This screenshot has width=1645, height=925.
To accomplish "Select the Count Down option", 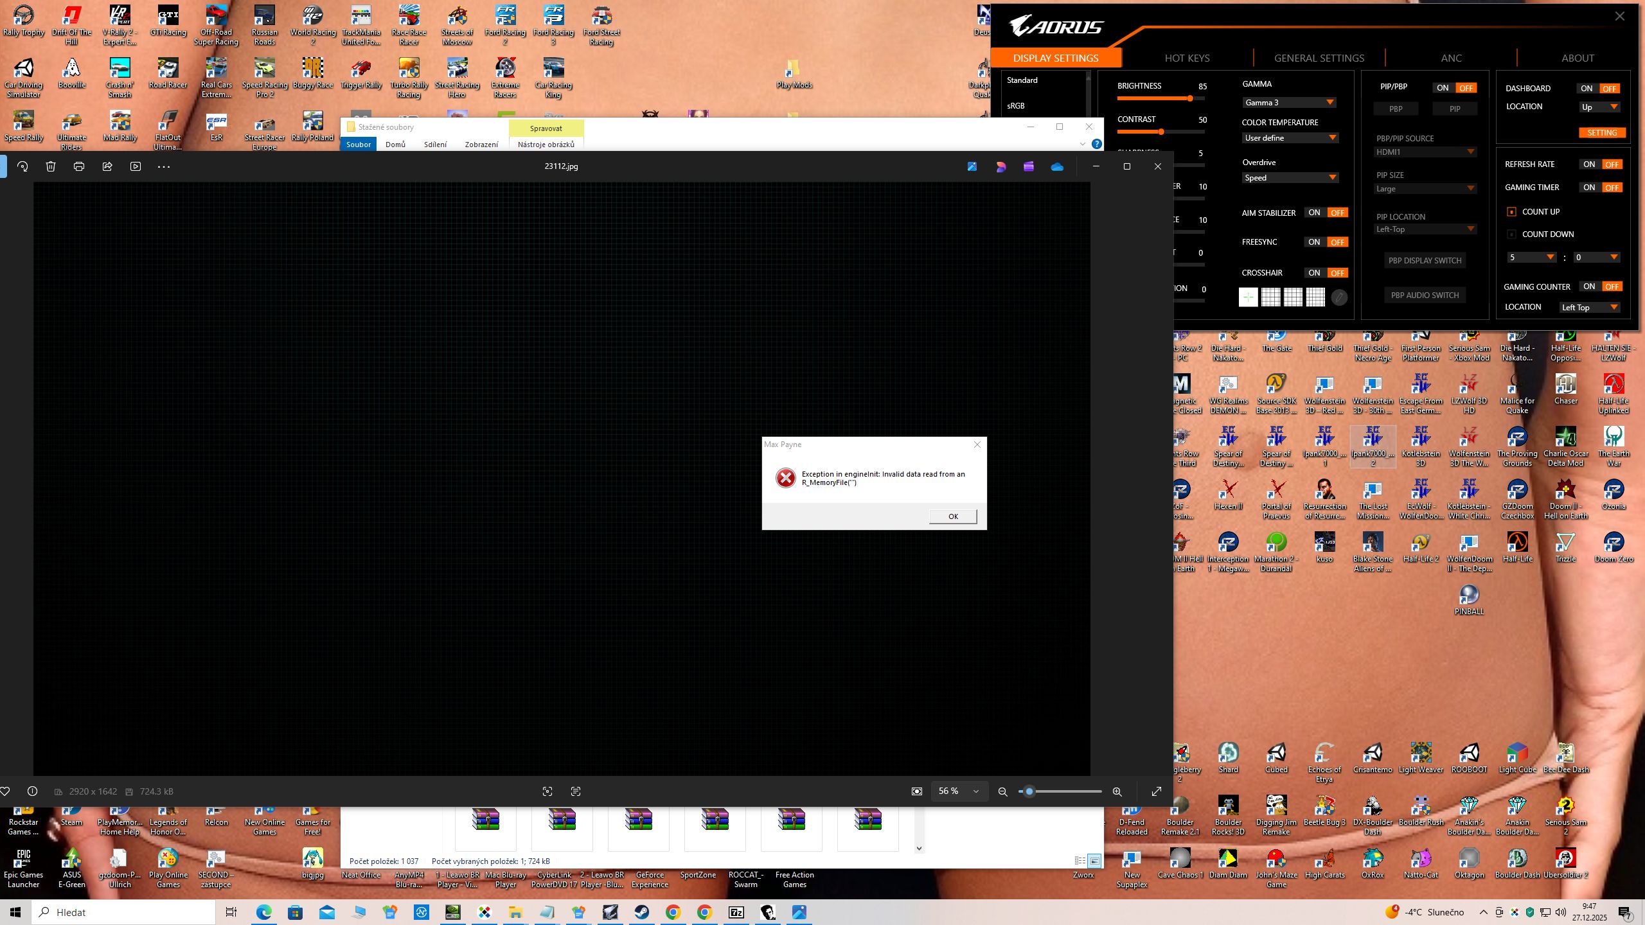I will point(1512,234).
